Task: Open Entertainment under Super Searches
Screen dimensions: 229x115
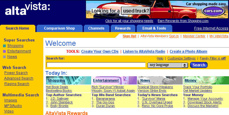Action: click(x=19, y=51)
